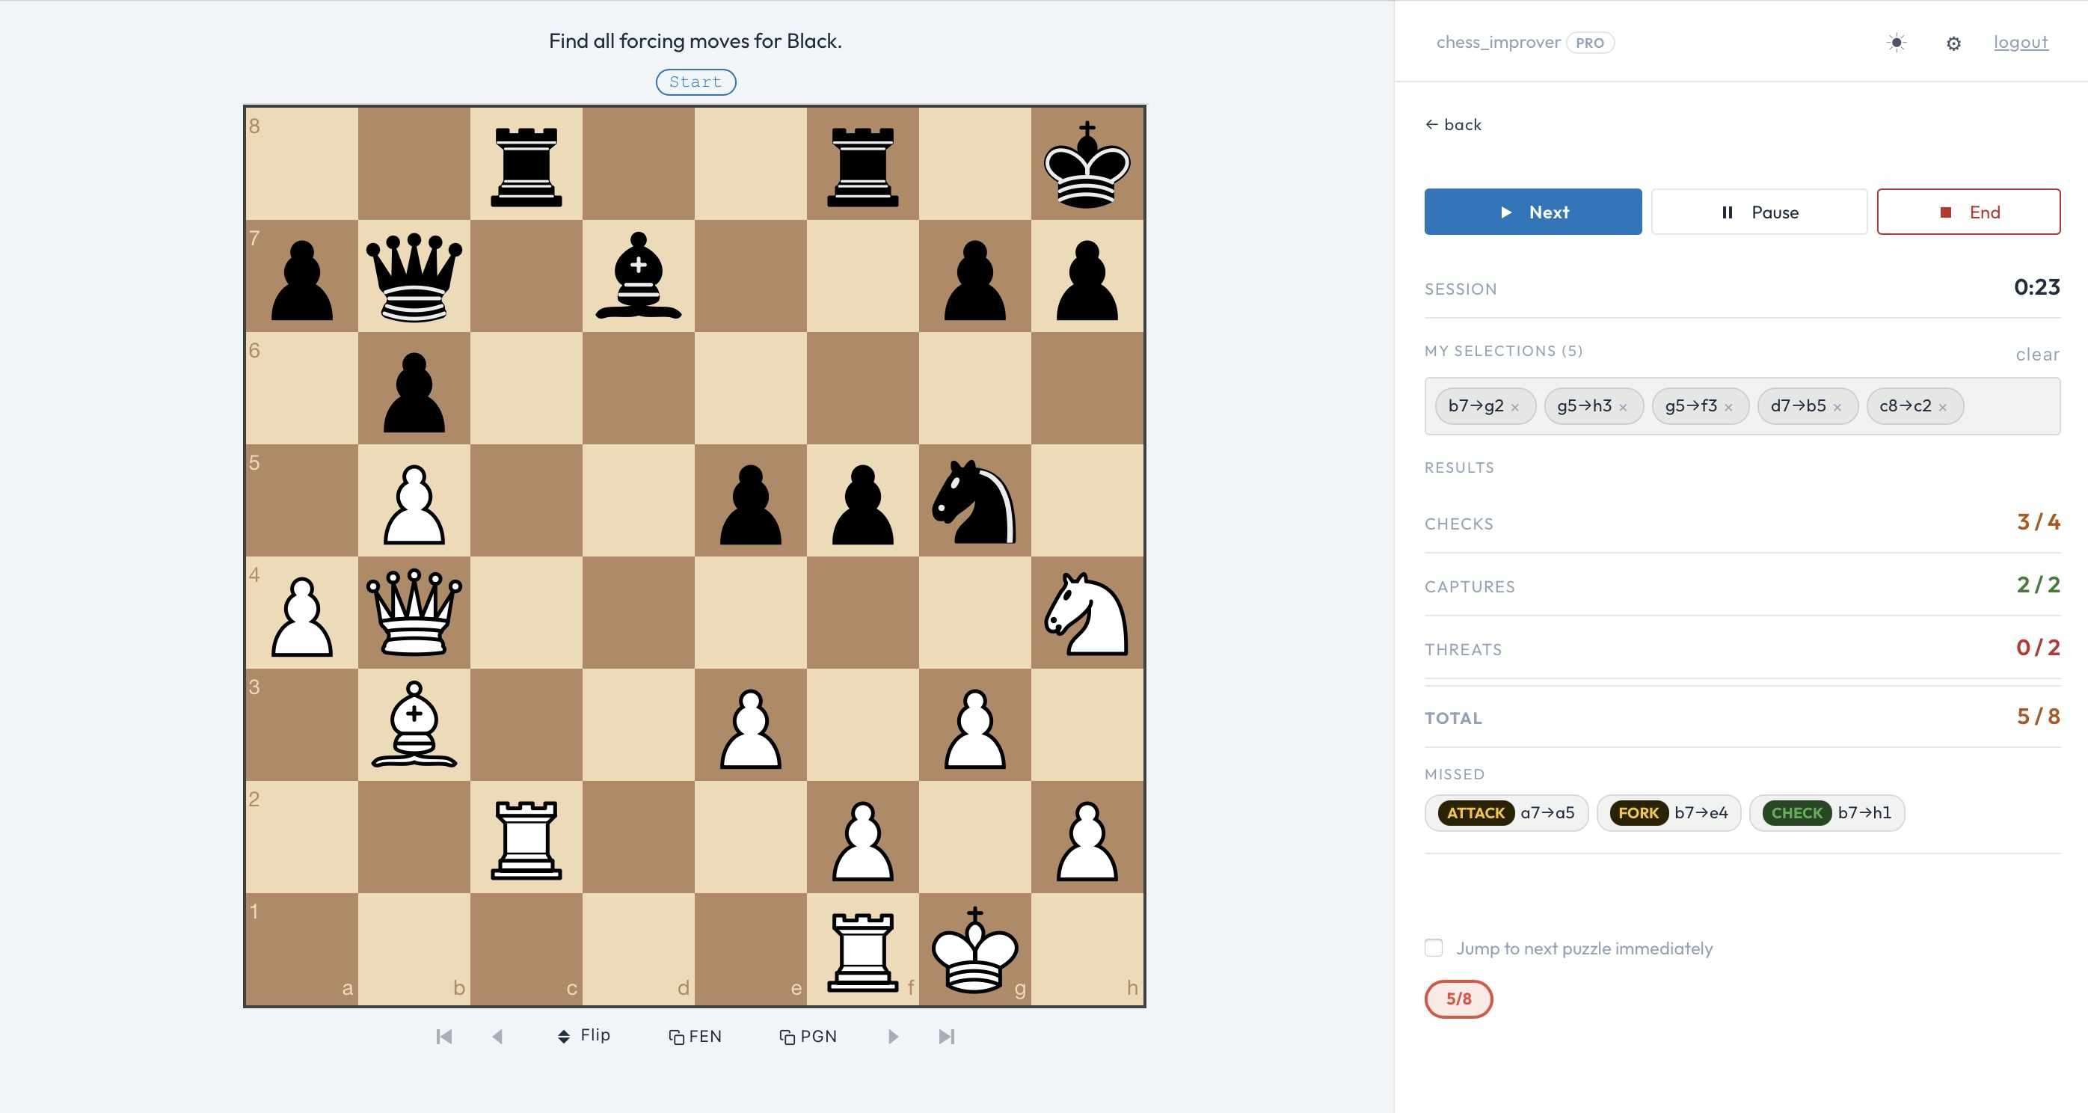
Task: Step back one move with the left arrow
Action: pos(497,1036)
